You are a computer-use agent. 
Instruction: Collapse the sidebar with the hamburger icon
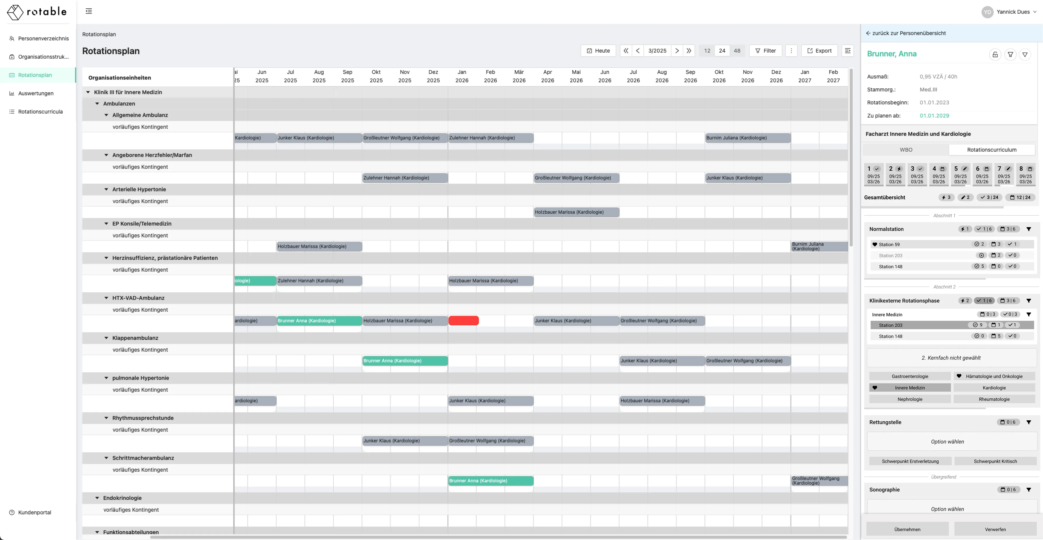point(89,11)
